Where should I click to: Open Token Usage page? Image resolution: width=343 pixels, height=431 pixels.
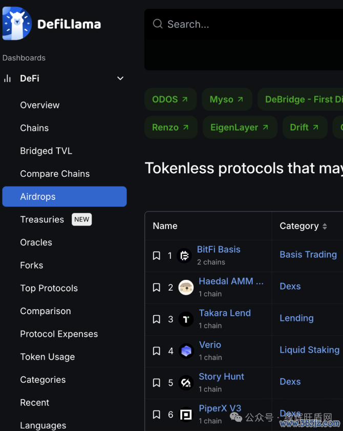pyautogui.click(x=48, y=357)
